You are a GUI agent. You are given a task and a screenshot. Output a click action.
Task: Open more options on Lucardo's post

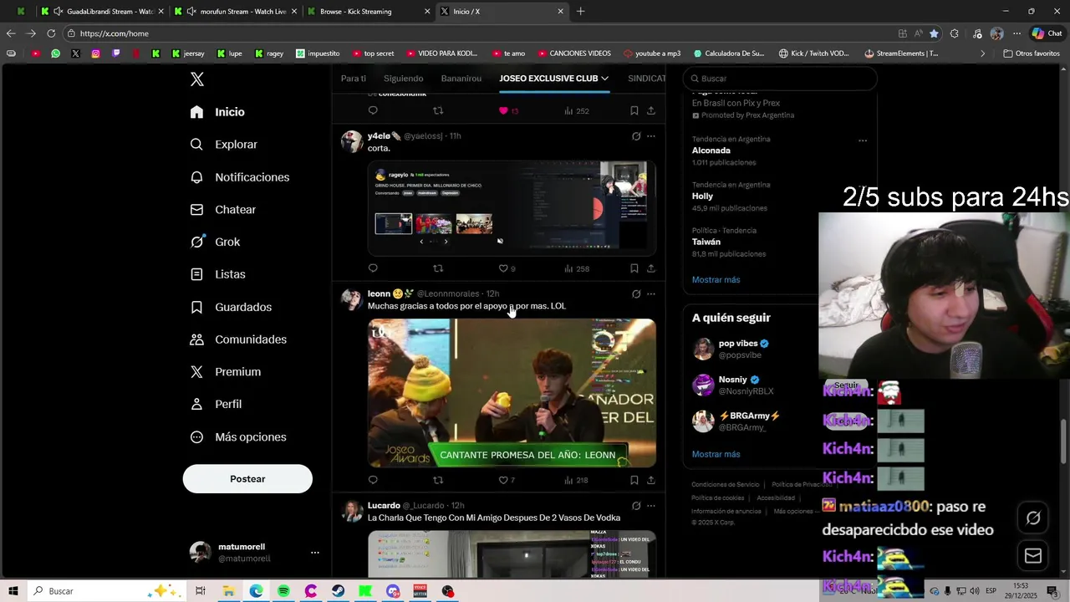651,506
